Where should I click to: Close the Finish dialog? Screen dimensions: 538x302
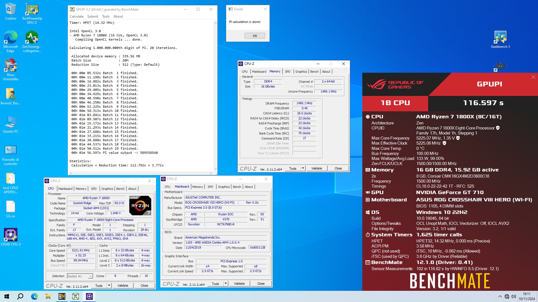pos(265,9)
